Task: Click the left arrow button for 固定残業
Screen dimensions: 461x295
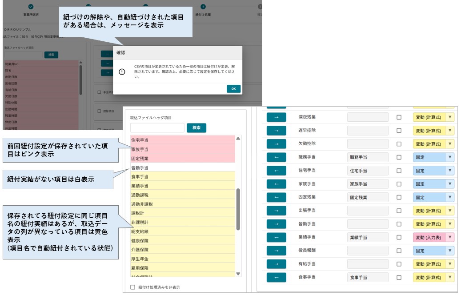Action: tap(276, 197)
